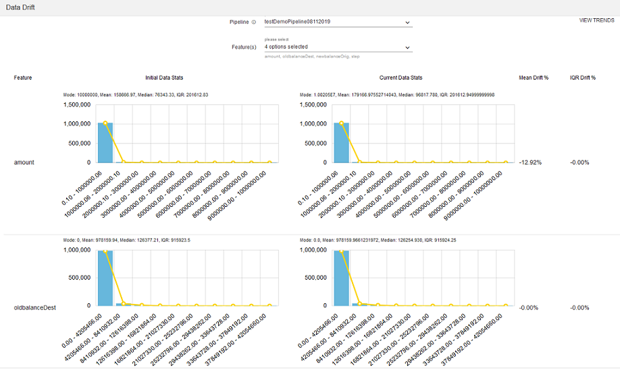
Task: Click the 'Mean Drift %' column header
Action: 534,78
